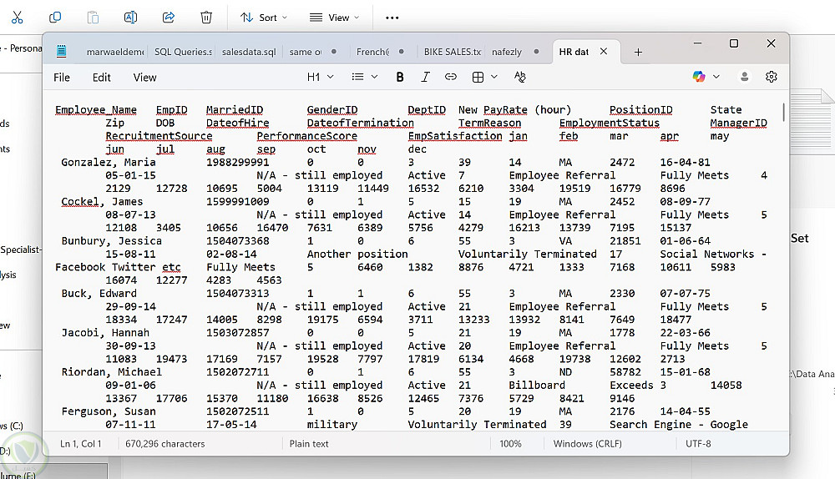This screenshot has width=835, height=479.
Task: Click the Paste clipboard icon in File Explorer
Action: [93, 18]
